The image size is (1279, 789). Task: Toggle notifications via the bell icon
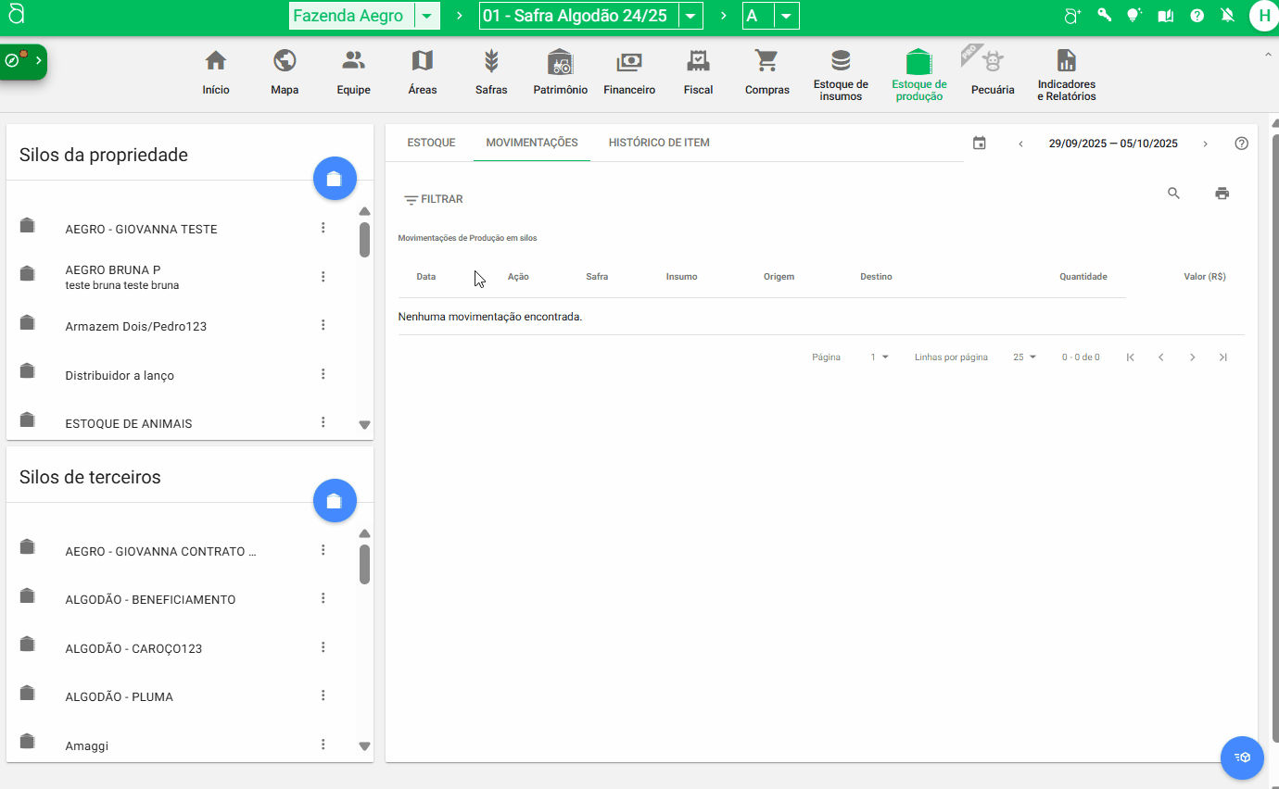pos(1226,15)
